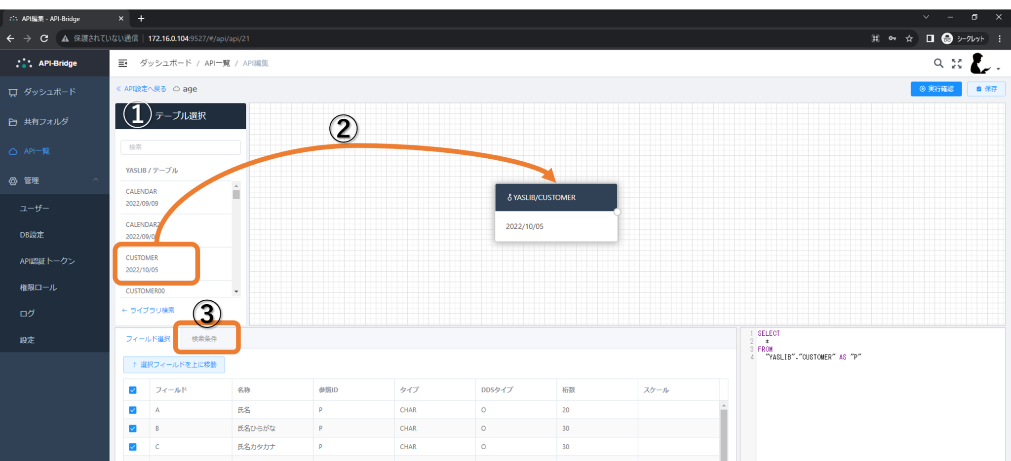This screenshot has height=461, width=1011.
Task: Open Chrome's three-dot menu
Action: coord(1000,38)
